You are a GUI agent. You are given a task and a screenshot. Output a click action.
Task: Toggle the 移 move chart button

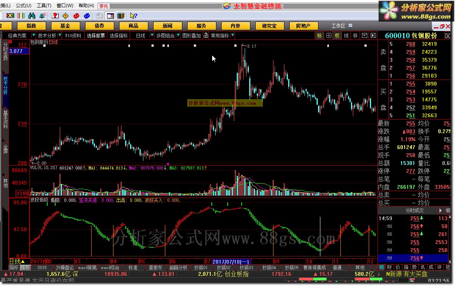[356, 36]
